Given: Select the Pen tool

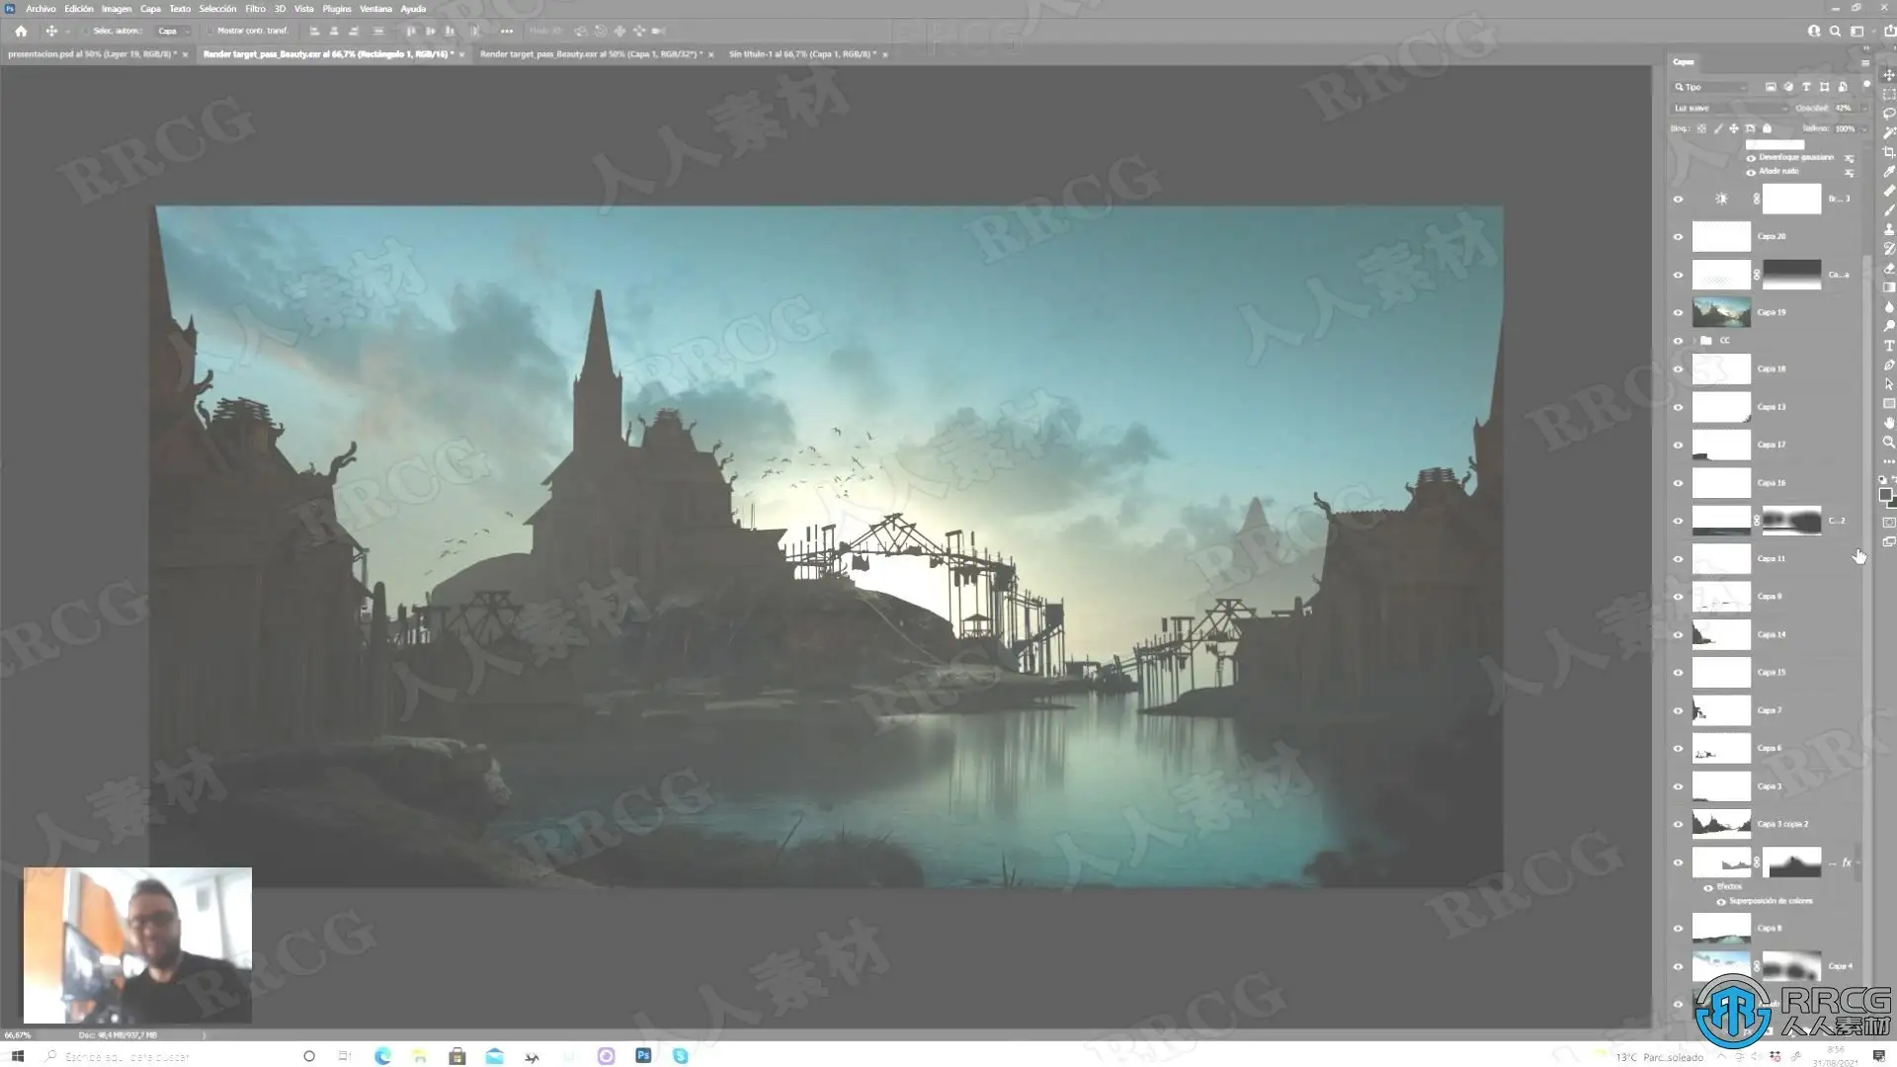Looking at the screenshot, I should [1889, 365].
